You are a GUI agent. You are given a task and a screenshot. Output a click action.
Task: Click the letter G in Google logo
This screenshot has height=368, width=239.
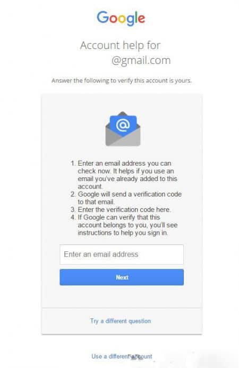103,17
